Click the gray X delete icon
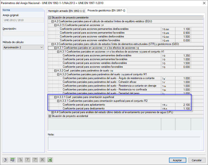This screenshot has width=208, height=165. pos(42,160)
